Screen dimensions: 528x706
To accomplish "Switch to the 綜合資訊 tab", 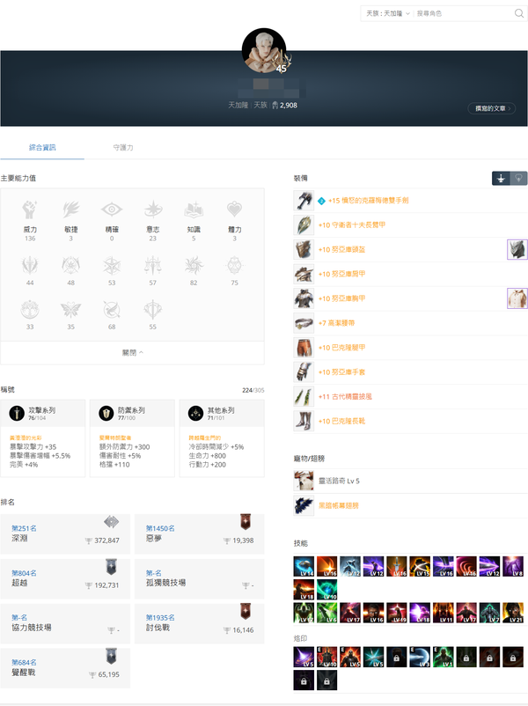I will tap(42, 147).
